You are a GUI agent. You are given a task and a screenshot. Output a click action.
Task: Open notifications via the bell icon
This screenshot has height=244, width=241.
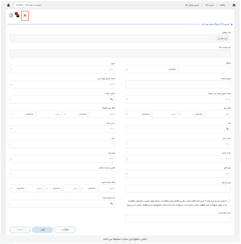click(x=8, y=5)
